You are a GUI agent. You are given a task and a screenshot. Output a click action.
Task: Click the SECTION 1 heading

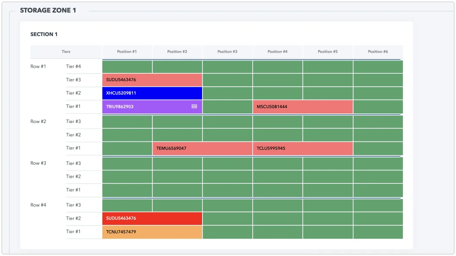pos(44,35)
